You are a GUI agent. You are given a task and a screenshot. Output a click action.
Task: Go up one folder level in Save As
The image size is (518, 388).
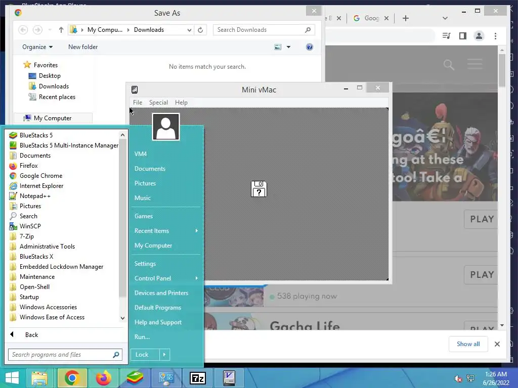click(x=61, y=30)
